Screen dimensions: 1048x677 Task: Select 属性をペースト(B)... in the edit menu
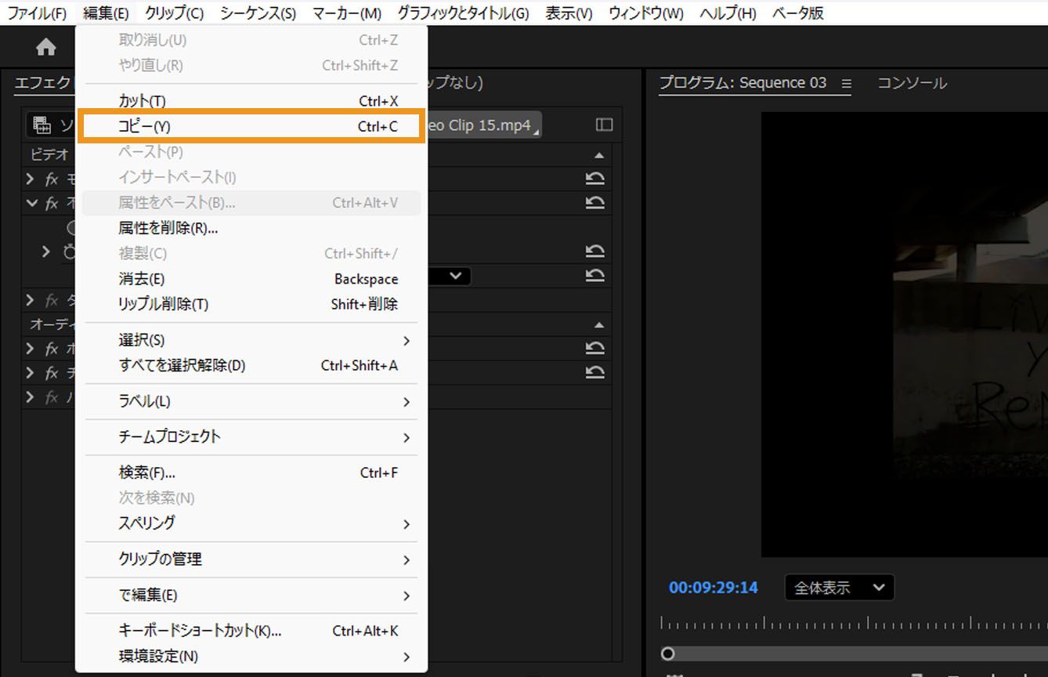click(x=251, y=203)
